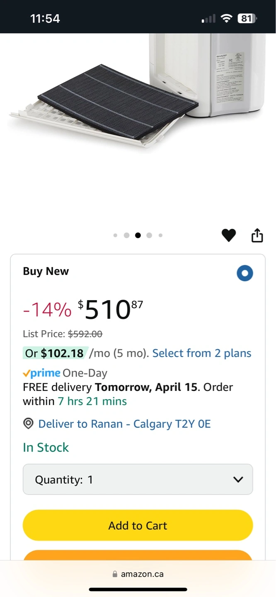276x597 pixels.
Task: Tap the cellular signal bars
Action: click(208, 19)
